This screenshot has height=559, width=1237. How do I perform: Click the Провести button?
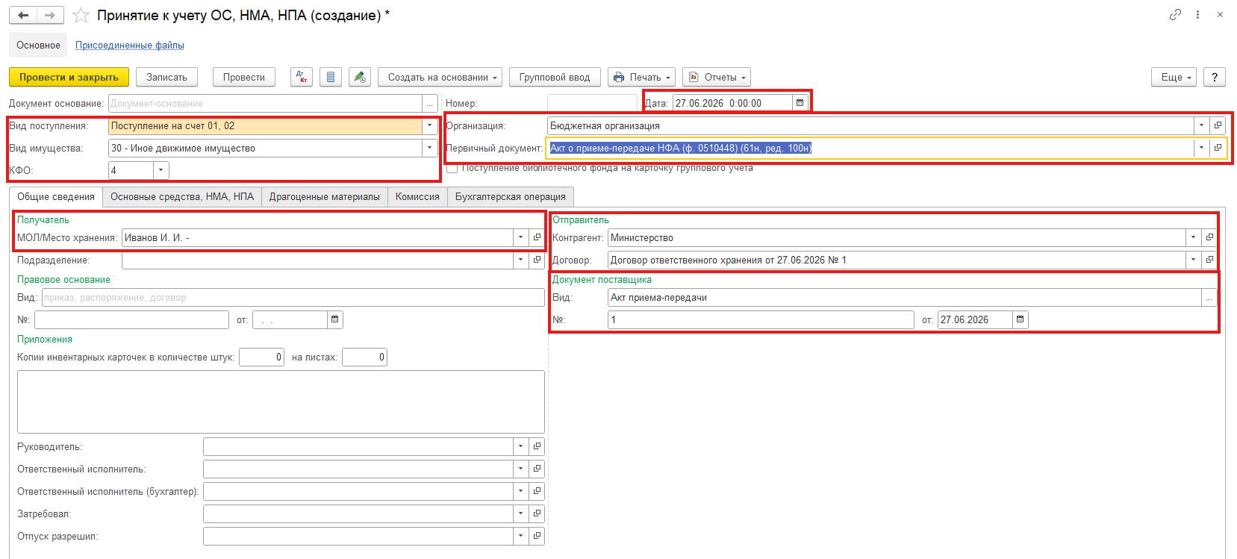pyautogui.click(x=243, y=77)
